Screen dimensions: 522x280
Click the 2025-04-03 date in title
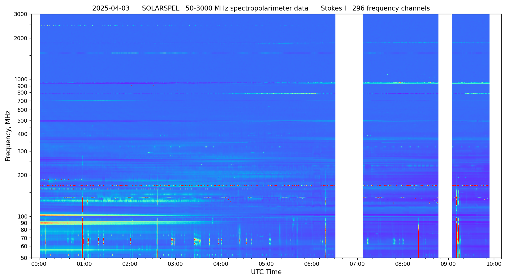(111, 9)
